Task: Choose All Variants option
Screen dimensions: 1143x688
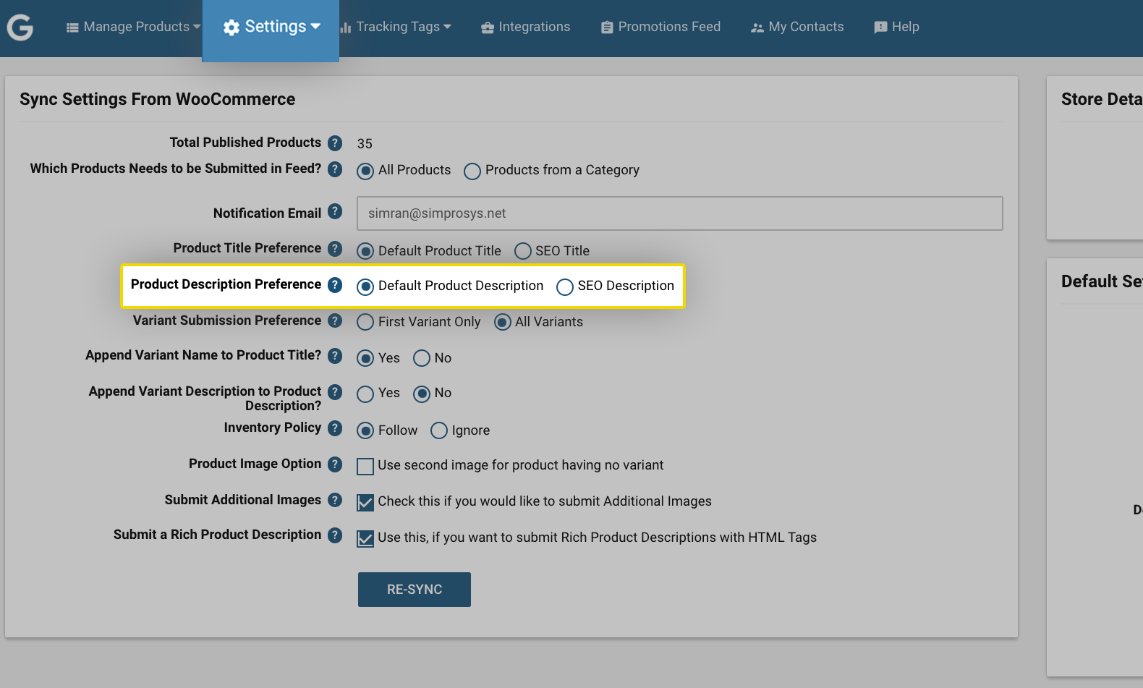Action: pyautogui.click(x=503, y=322)
